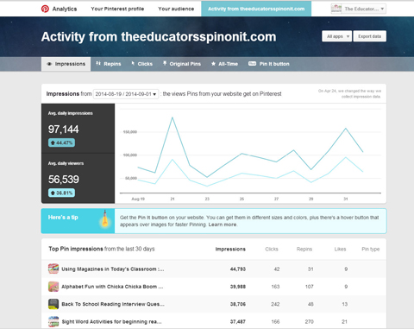
Task: Open the Your audience tab
Action: point(176,9)
